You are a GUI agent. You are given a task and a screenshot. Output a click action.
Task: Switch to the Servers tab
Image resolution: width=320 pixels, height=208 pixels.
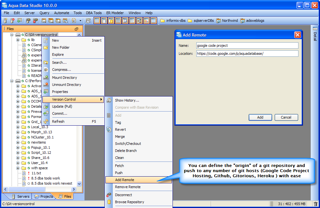coord(21,196)
